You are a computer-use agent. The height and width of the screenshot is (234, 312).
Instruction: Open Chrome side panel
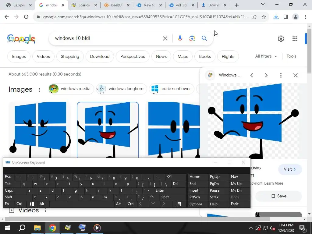286,17
